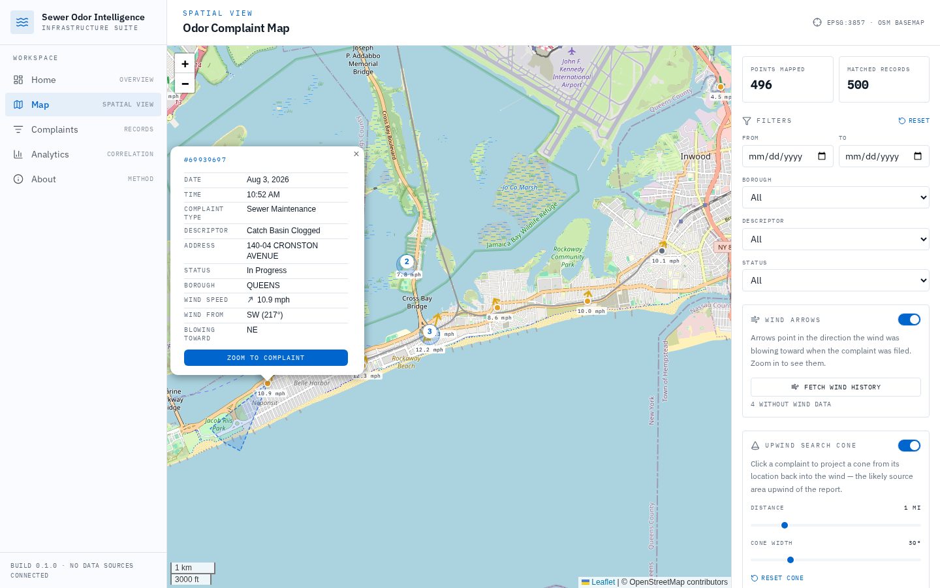Click the Analytics bar chart icon

click(18, 154)
